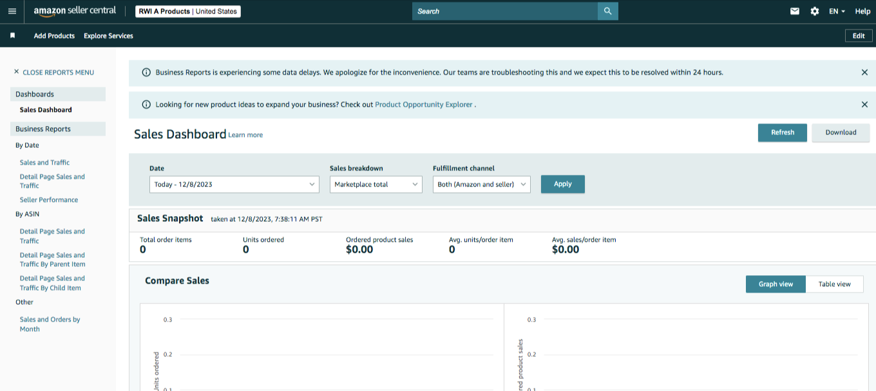This screenshot has width=876, height=391.
Task: Follow the Product Opportunity Explorer link
Action: point(424,104)
